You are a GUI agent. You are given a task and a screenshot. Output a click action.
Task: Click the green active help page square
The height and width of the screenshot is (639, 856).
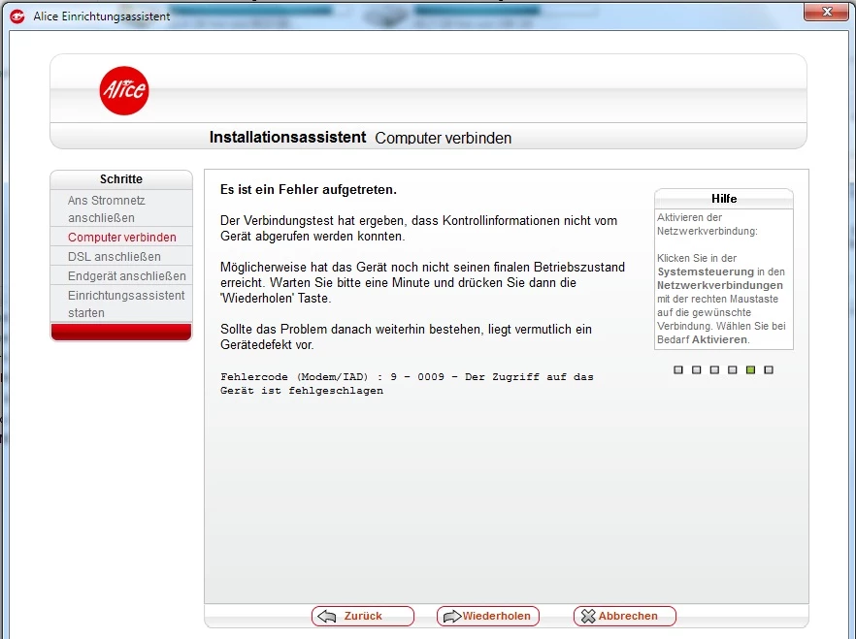tap(750, 369)
